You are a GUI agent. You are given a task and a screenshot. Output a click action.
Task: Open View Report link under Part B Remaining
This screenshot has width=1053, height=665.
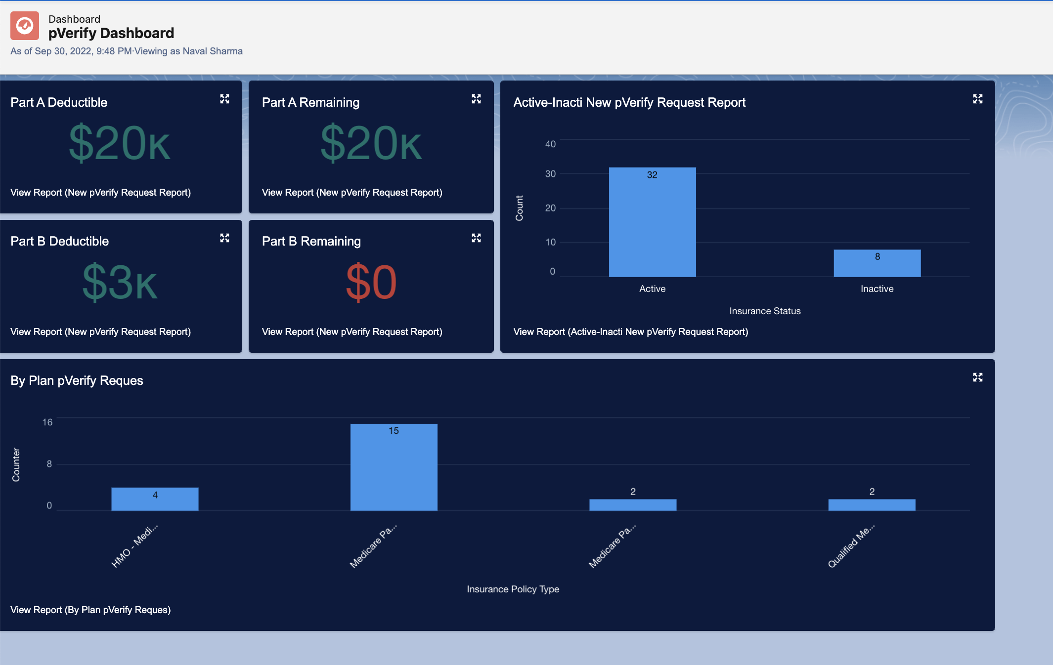352,332
